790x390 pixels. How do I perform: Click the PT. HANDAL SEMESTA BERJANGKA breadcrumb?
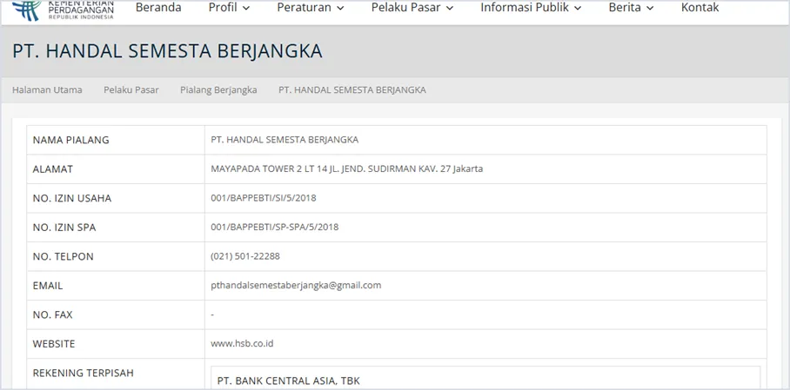[x=352, y=90]
